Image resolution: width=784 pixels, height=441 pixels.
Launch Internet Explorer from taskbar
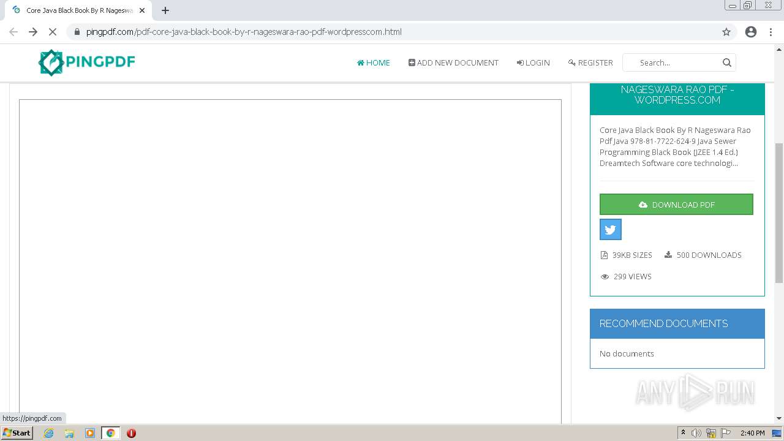pyautogui.click(x=49, y=433)
